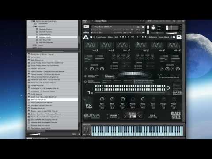
Task: Toggle the Solo button in instrument header
Action: pos(148,27)
